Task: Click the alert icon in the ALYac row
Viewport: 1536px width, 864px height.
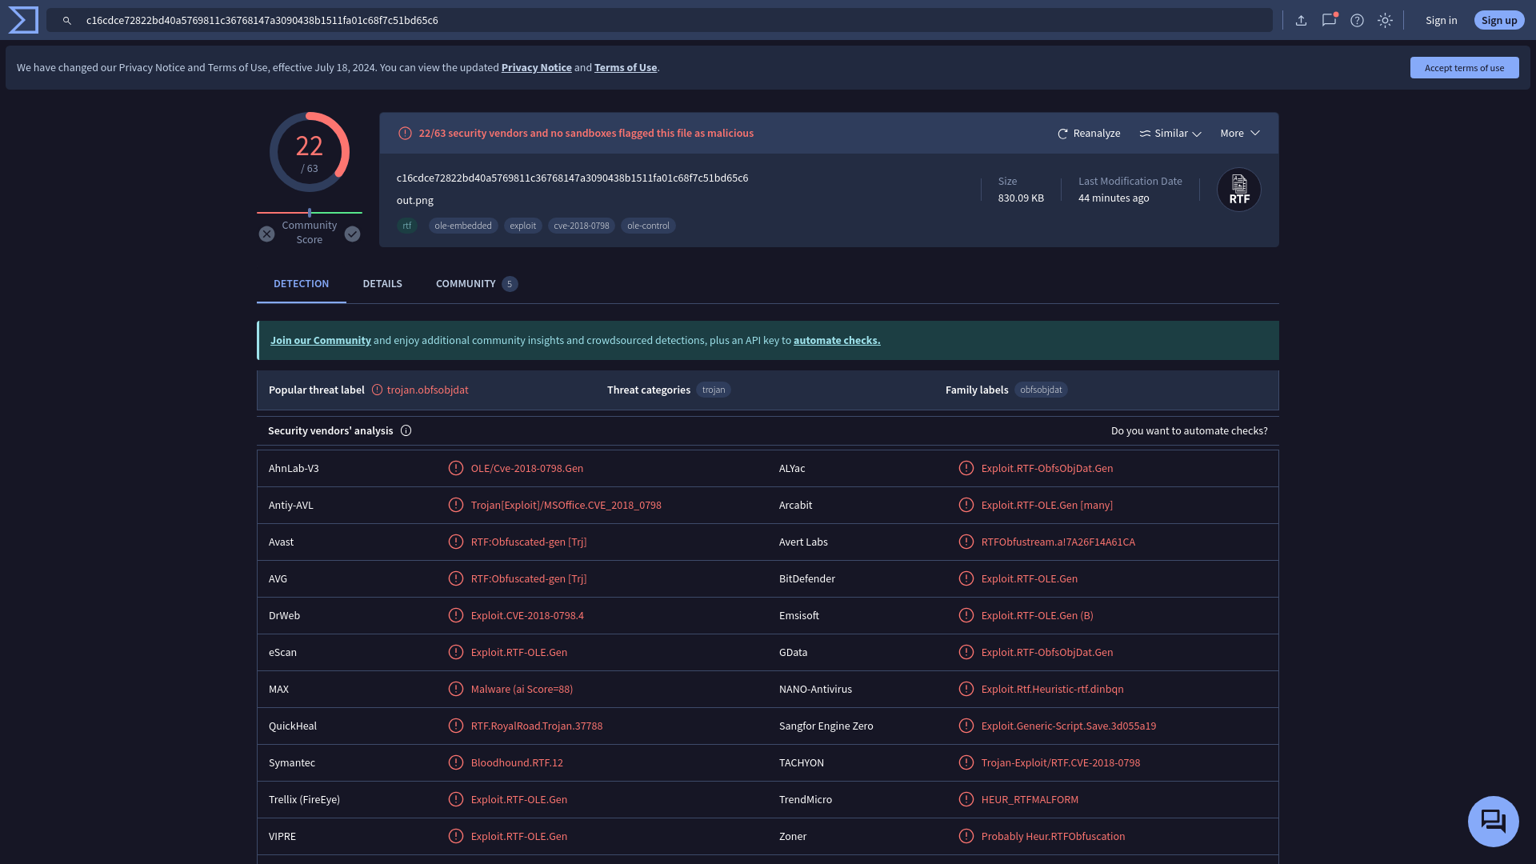Action: tap(966, 468)
